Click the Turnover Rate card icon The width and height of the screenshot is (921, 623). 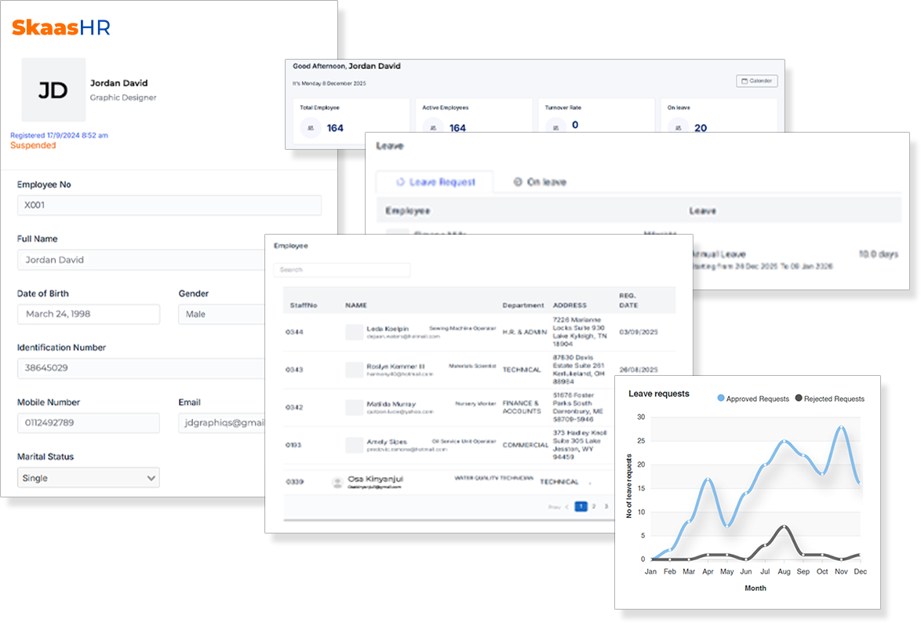click(x=556, y=126)
